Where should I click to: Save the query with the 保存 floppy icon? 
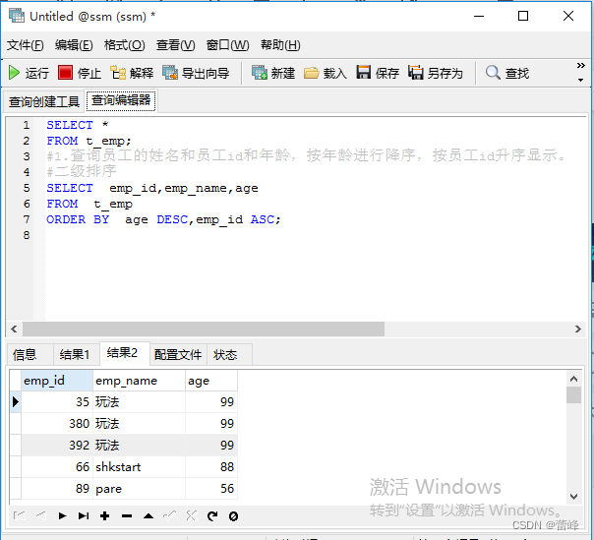364,73
